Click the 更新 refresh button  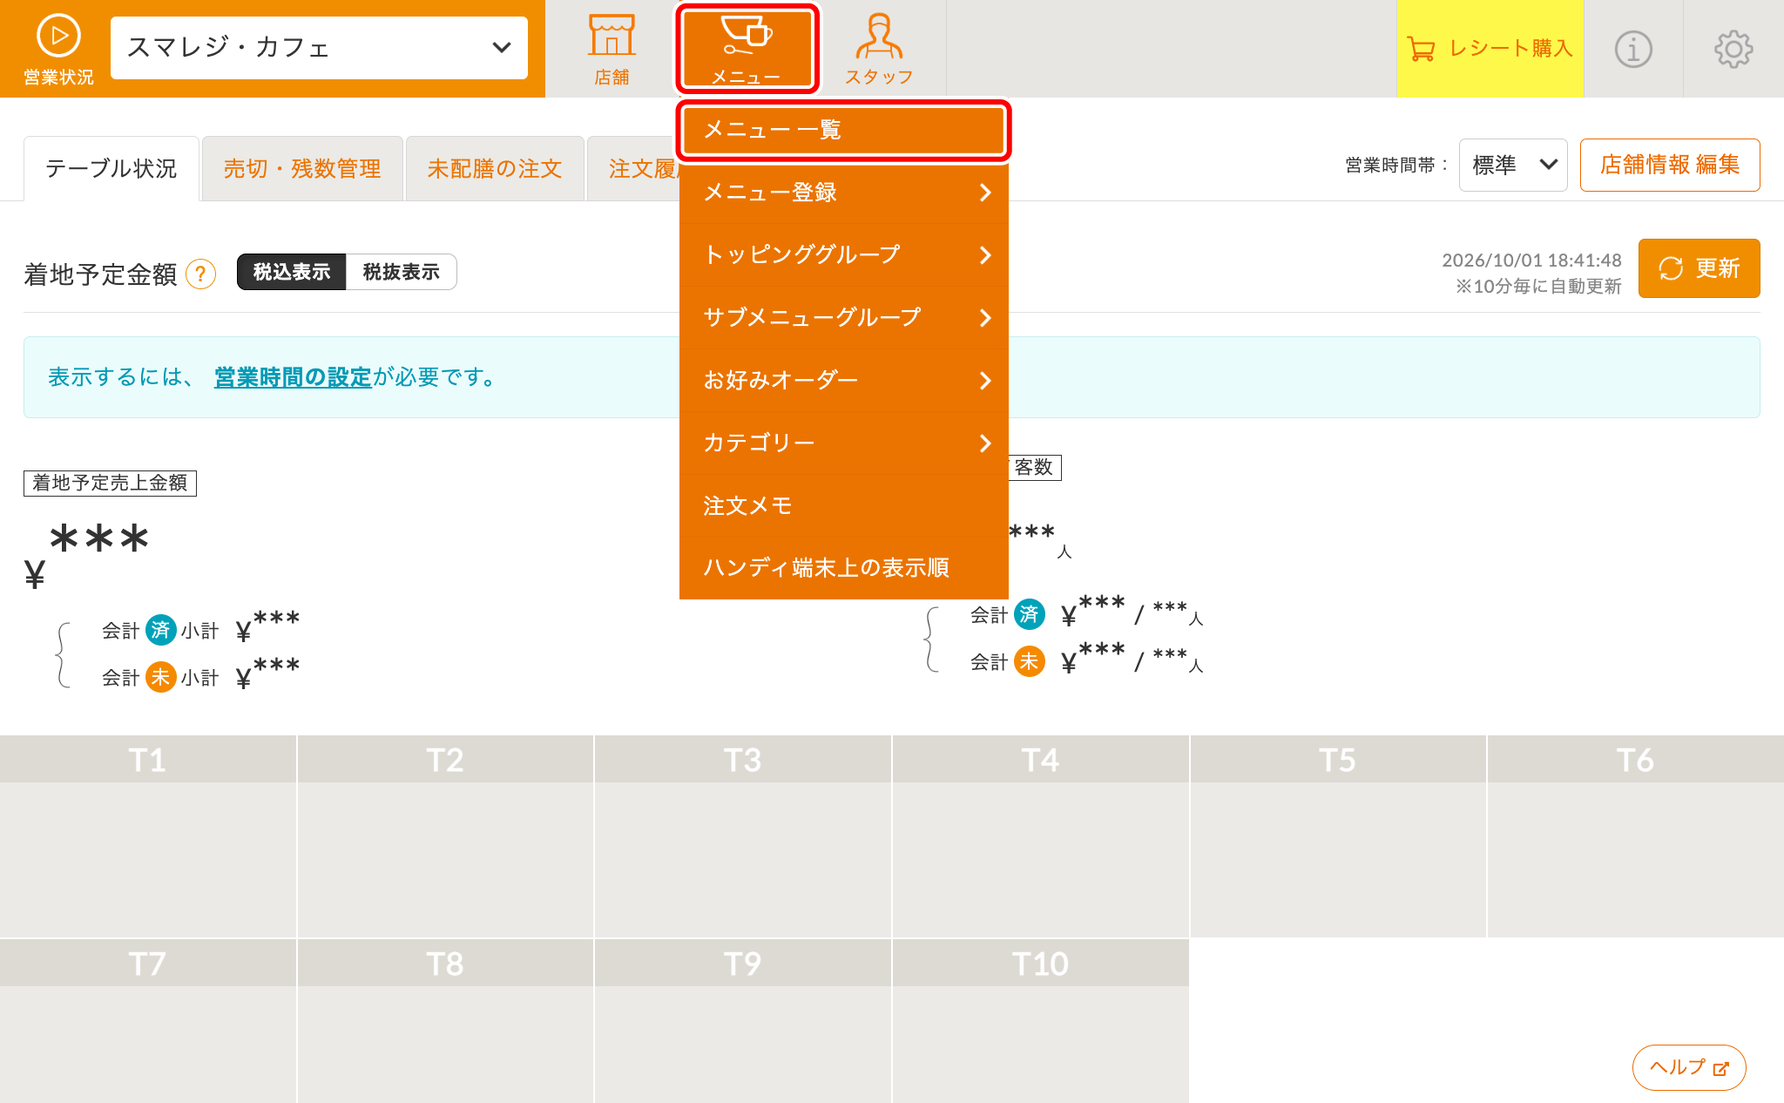(x=1699, y=268)
